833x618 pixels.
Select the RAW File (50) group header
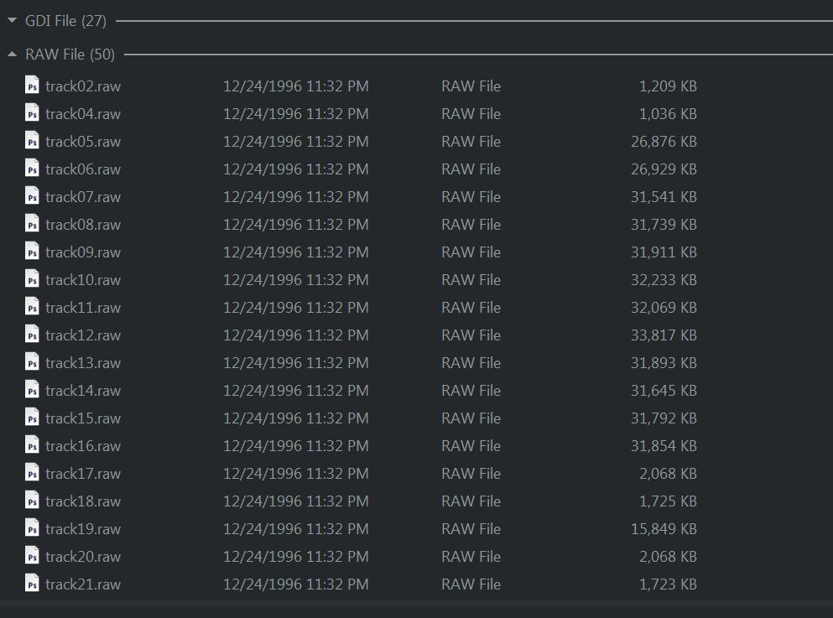(70, 55)
